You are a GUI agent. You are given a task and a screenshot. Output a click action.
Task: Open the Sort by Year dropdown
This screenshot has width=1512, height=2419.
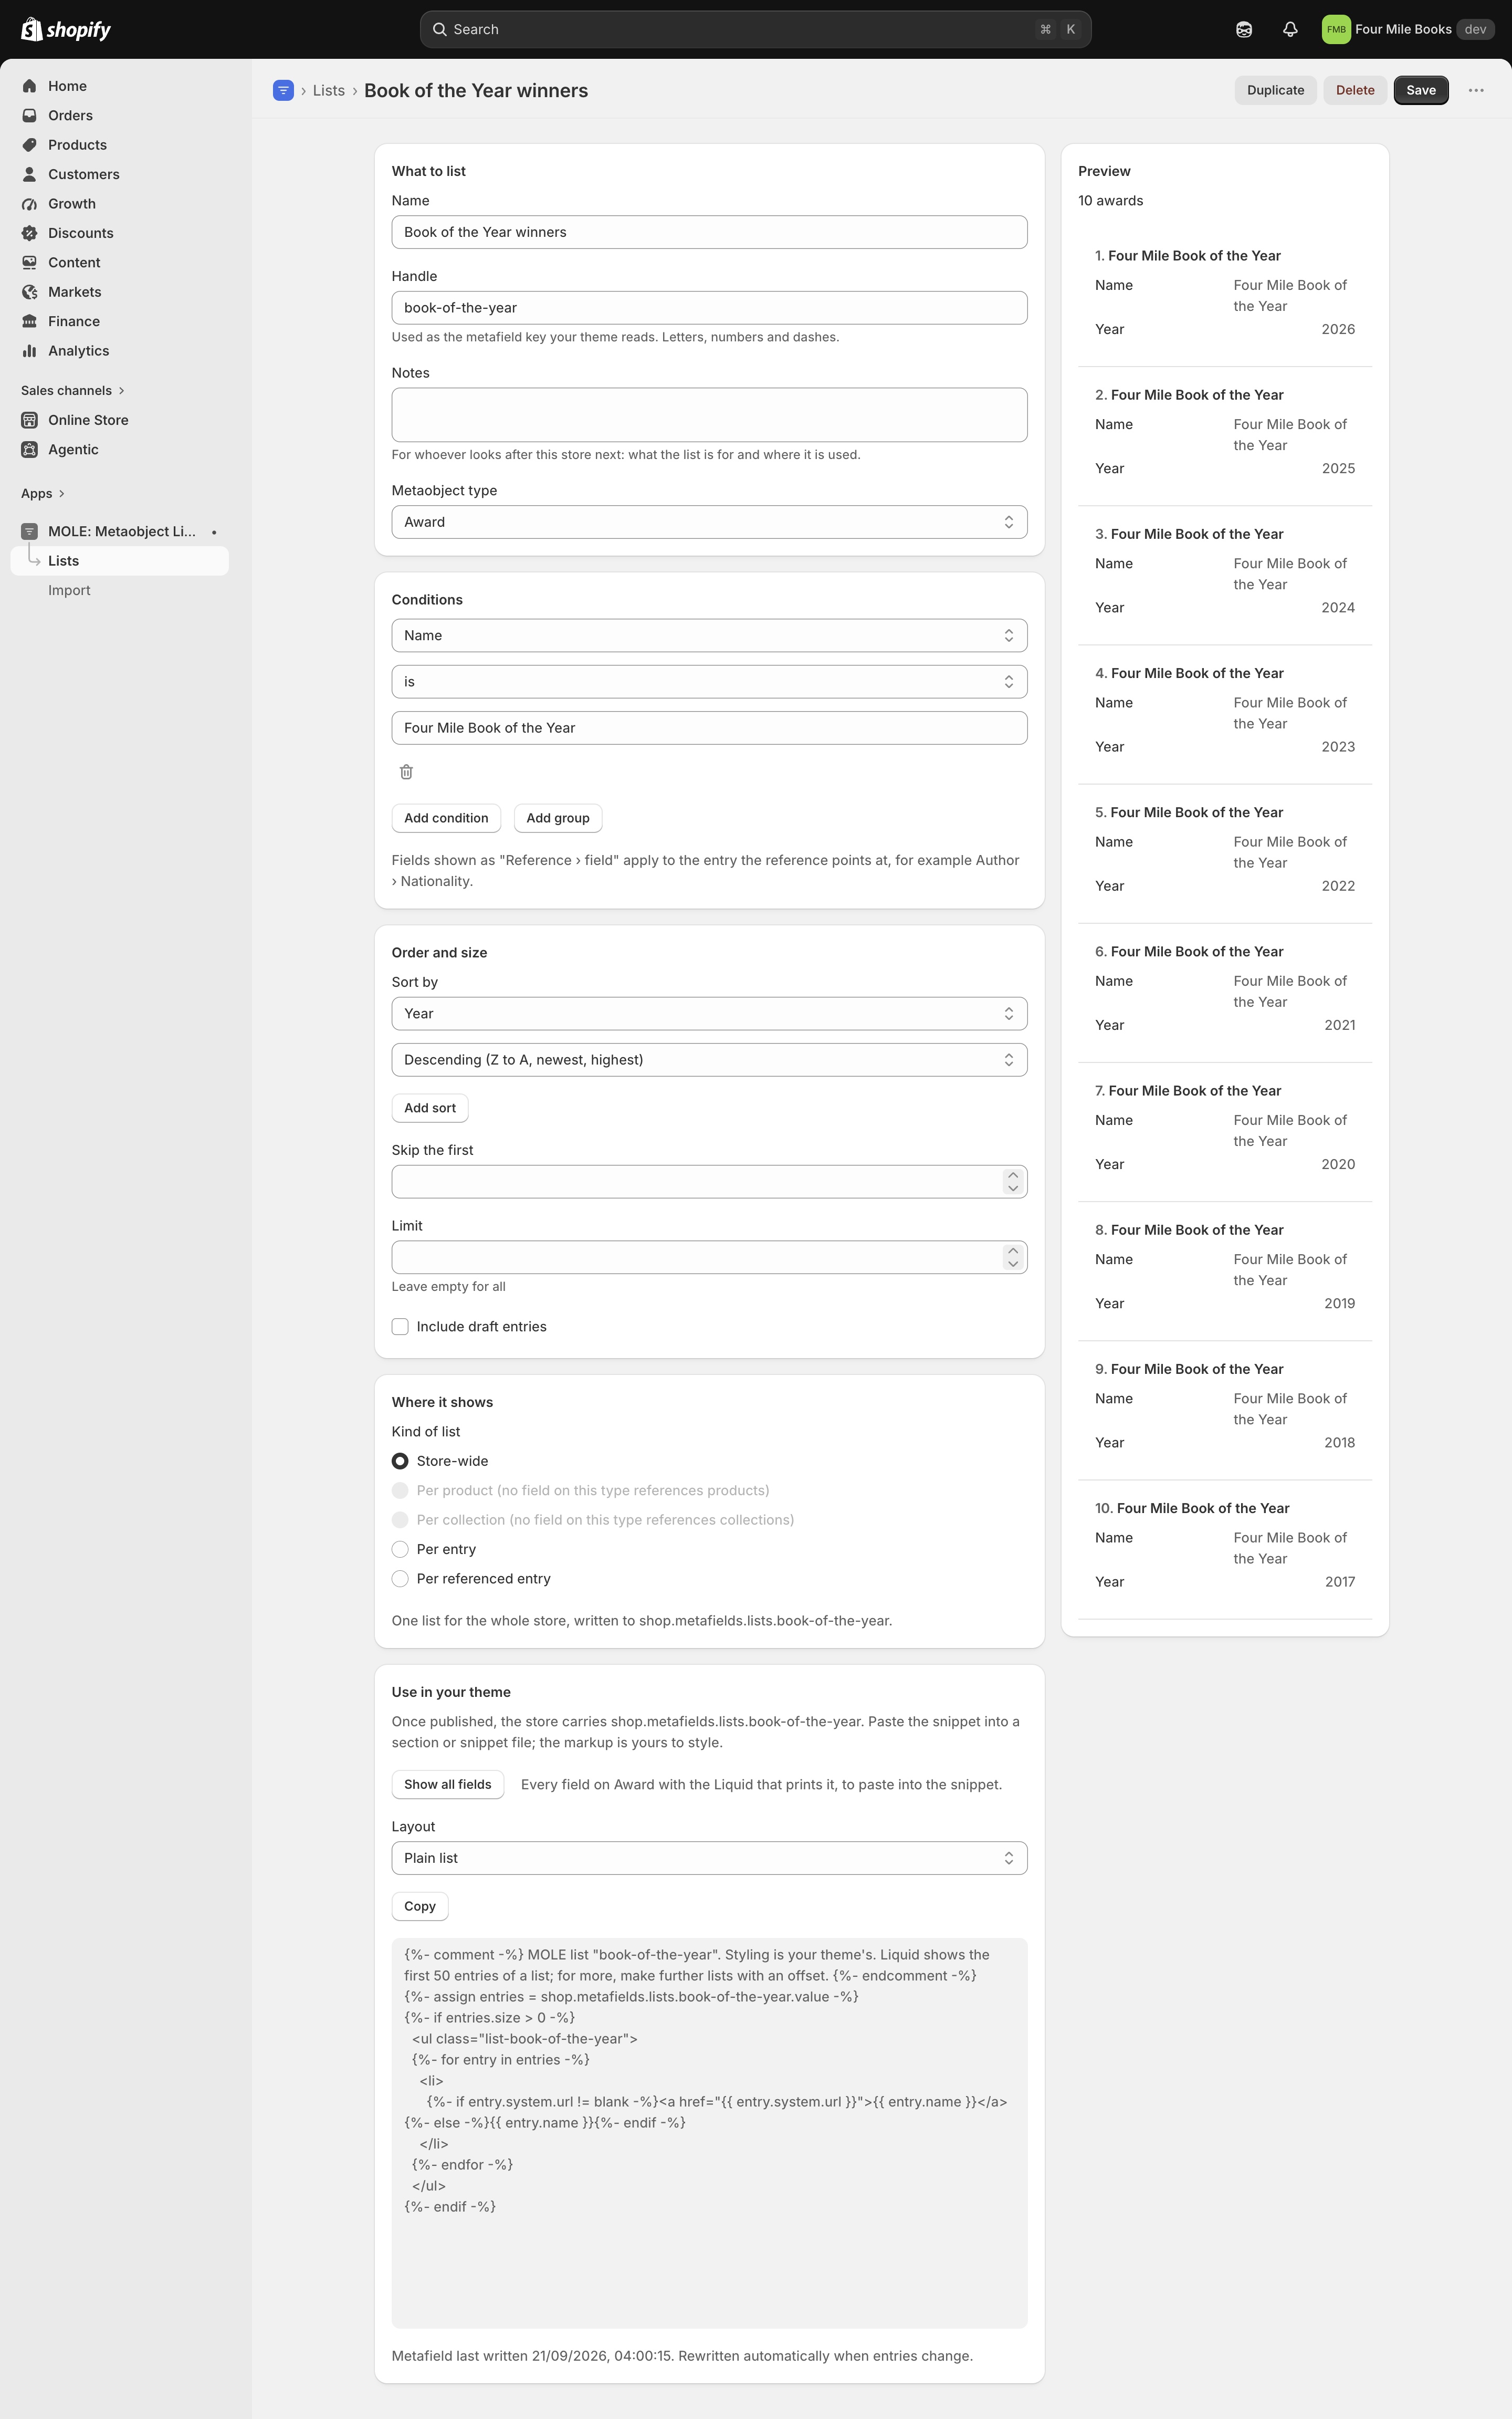[709, 1014]
